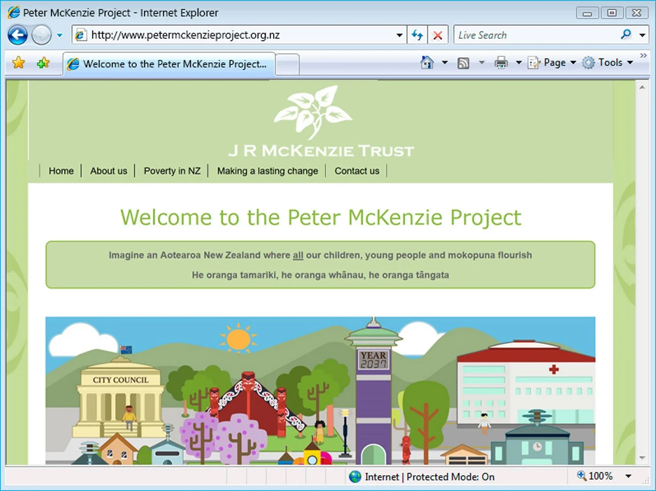The height and width of the screenshot is (491, 656).
Task: Click the Welcome to the Peter McKenzie Project heading
Action: pyautogui.click(x=321, y=218)
